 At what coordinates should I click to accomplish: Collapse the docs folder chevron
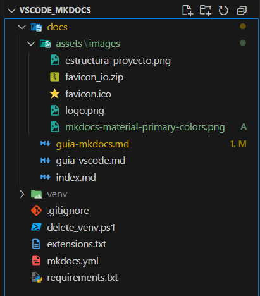pyautogui.click(x=22, y=27)
